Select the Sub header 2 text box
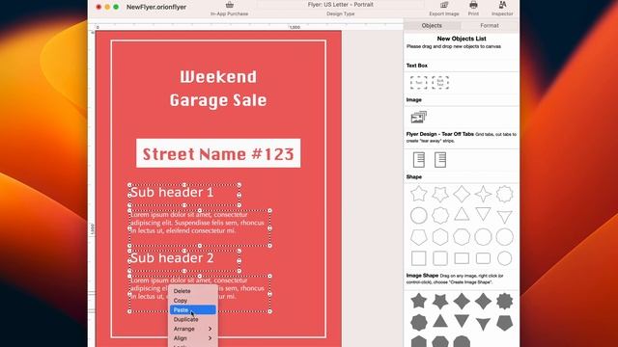Screen dimensions: 618x347 [184, 260]
